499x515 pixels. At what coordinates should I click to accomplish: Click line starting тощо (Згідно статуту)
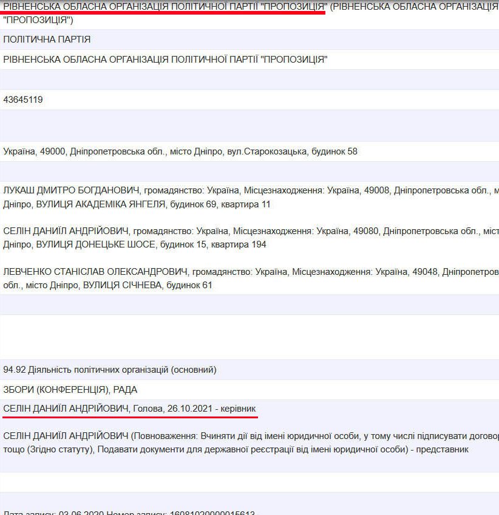(x=236, y=449)
